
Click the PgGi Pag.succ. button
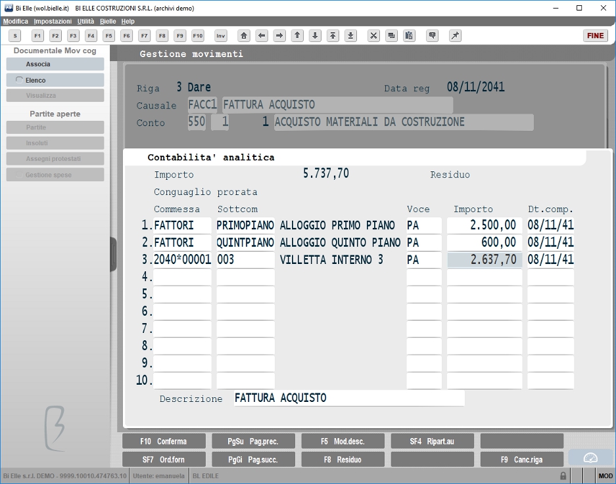[253, 459]
